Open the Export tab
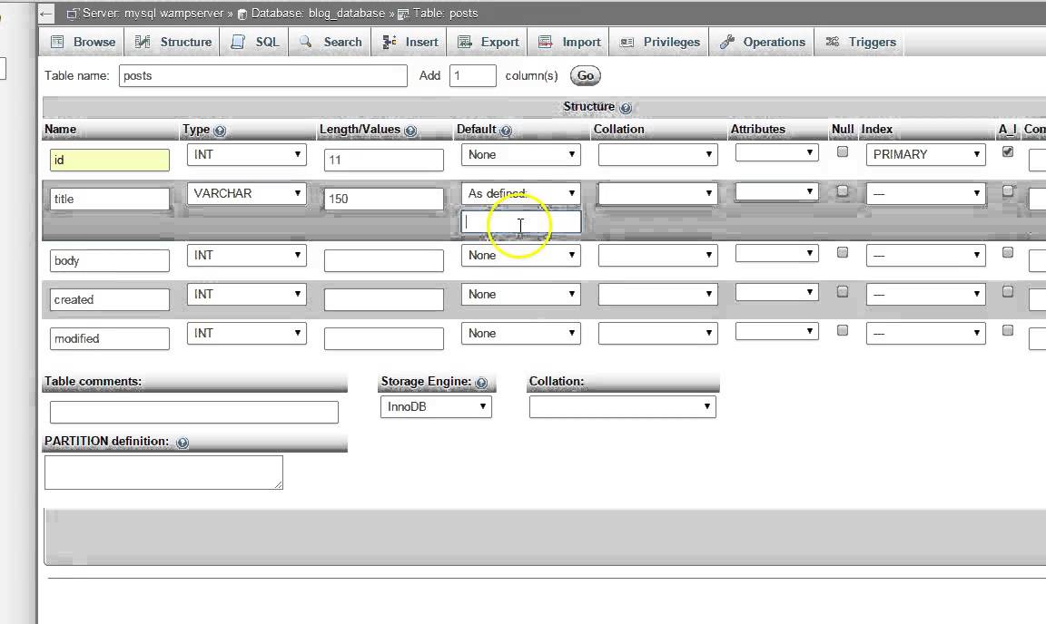The image size is (1046, 624). 489,42
